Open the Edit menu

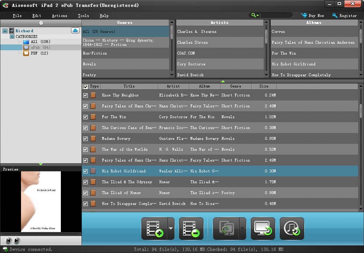coord(37,16)
